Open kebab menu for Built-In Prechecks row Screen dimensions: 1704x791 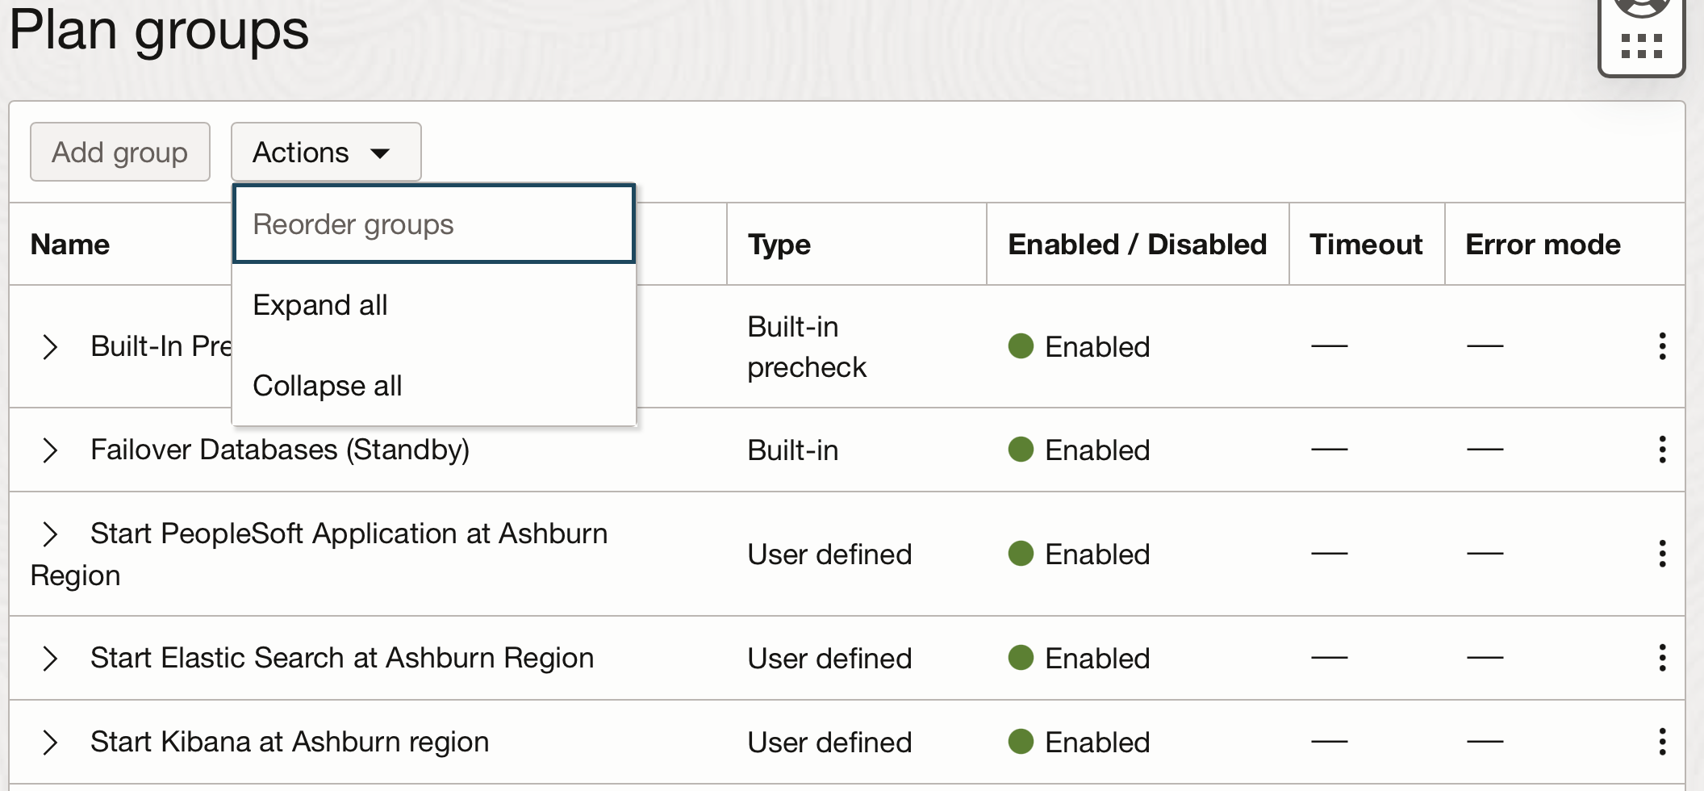(x=1662, y=346)
